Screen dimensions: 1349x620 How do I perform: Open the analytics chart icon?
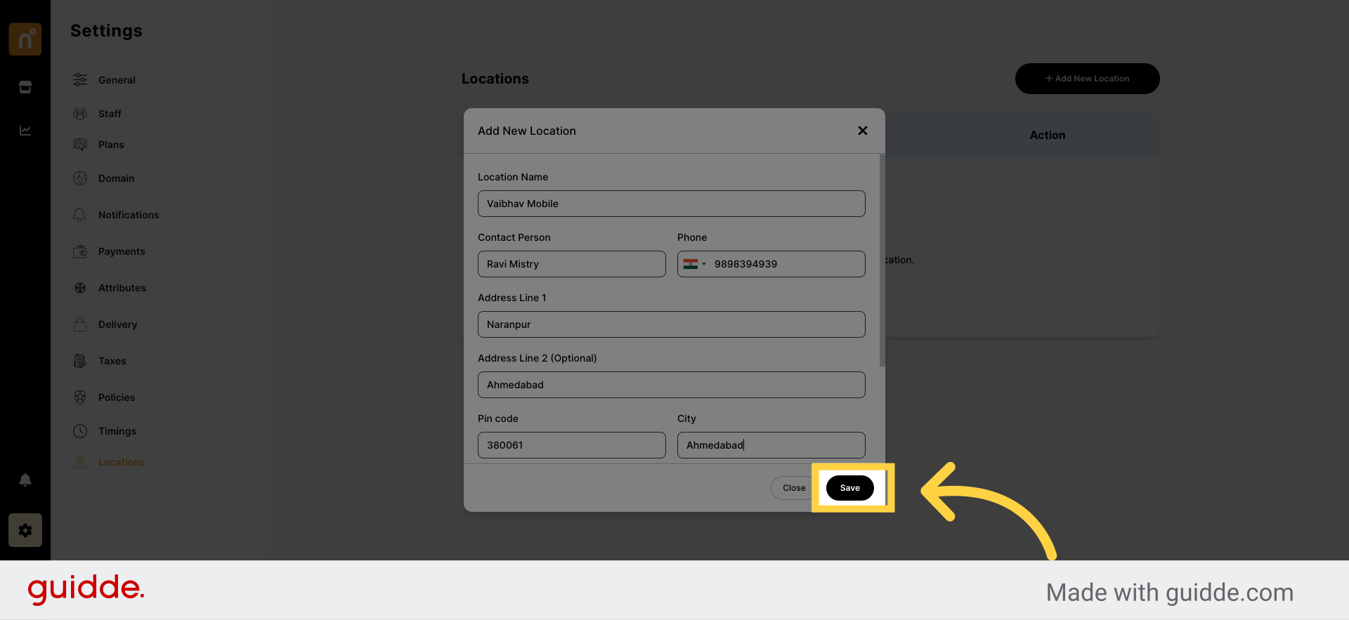click(25, 131)
